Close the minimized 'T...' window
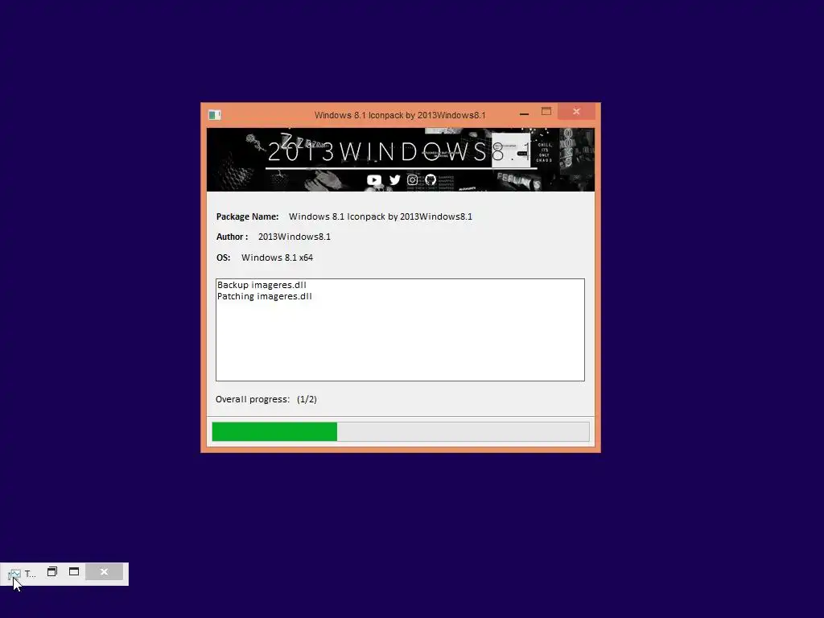824x618 pixels. click(104, 572)
